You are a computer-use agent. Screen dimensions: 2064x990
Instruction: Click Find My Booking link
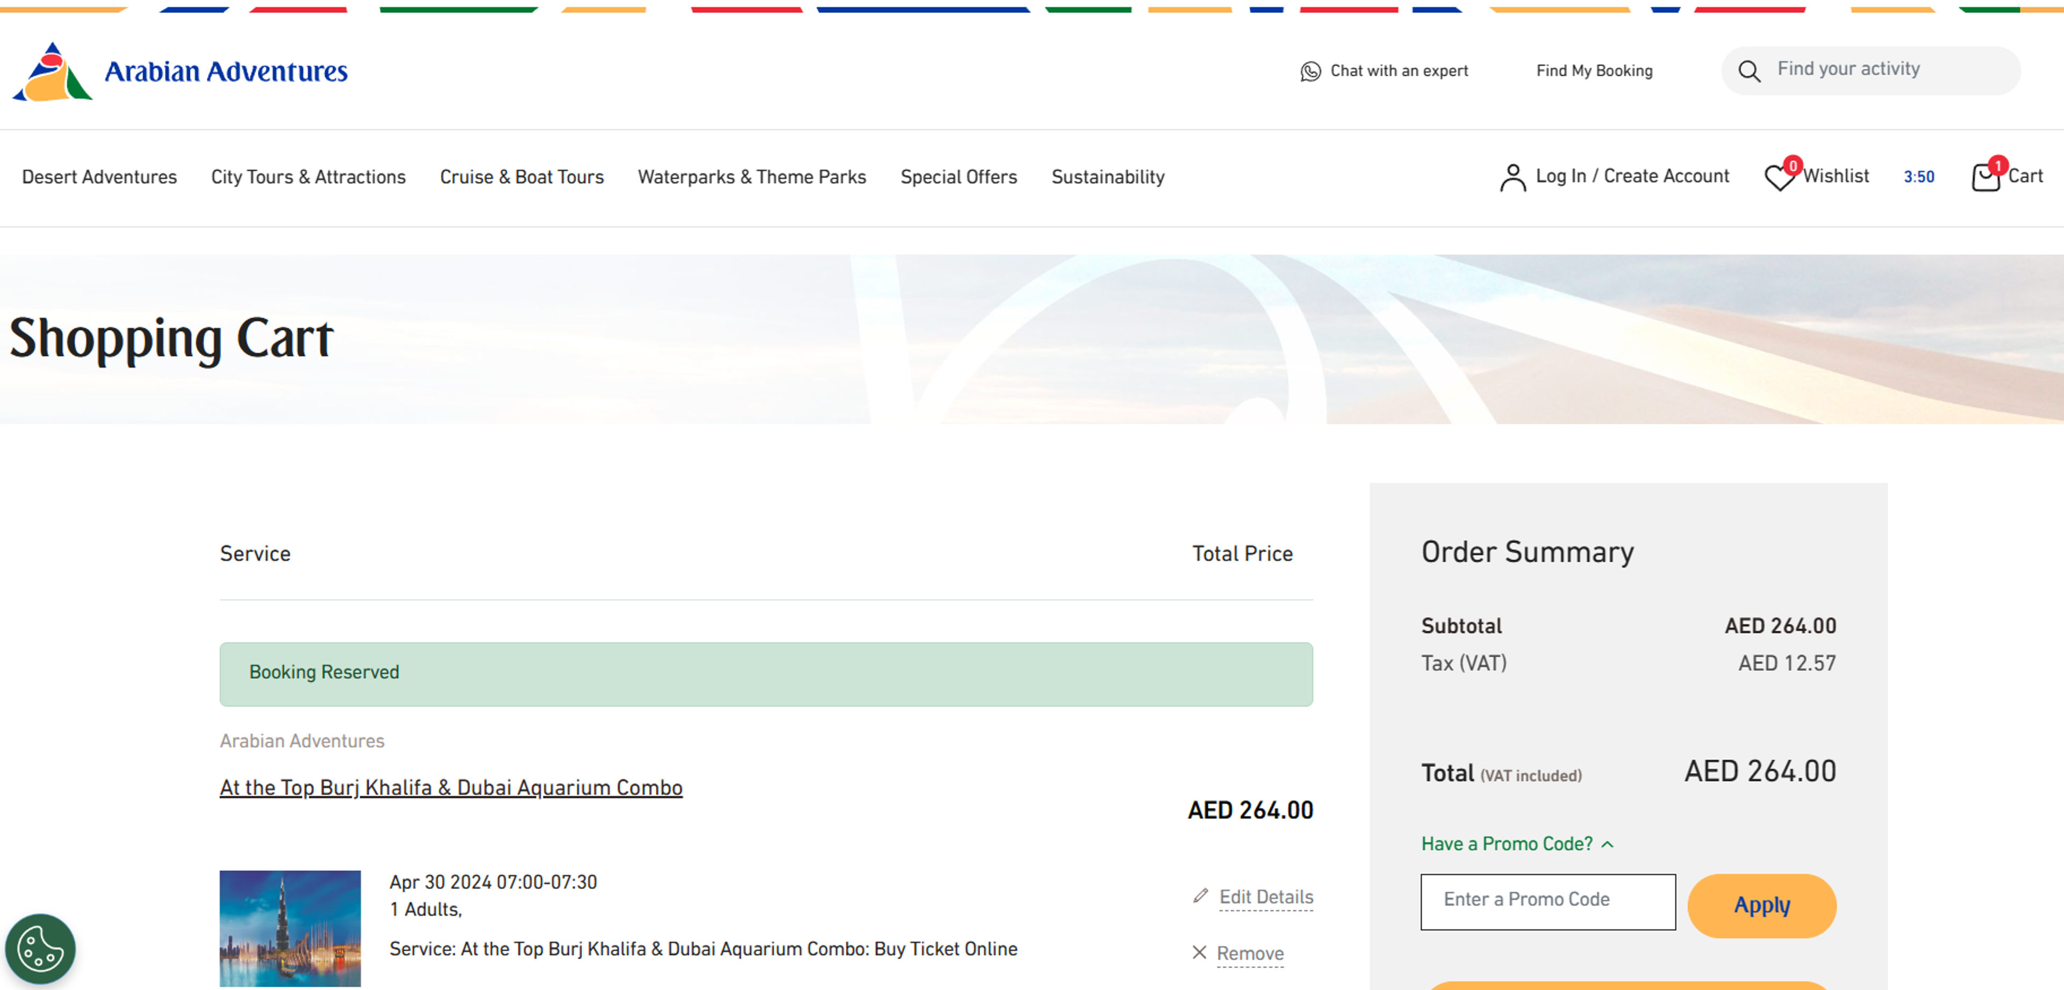click(x=1594, y=70)
